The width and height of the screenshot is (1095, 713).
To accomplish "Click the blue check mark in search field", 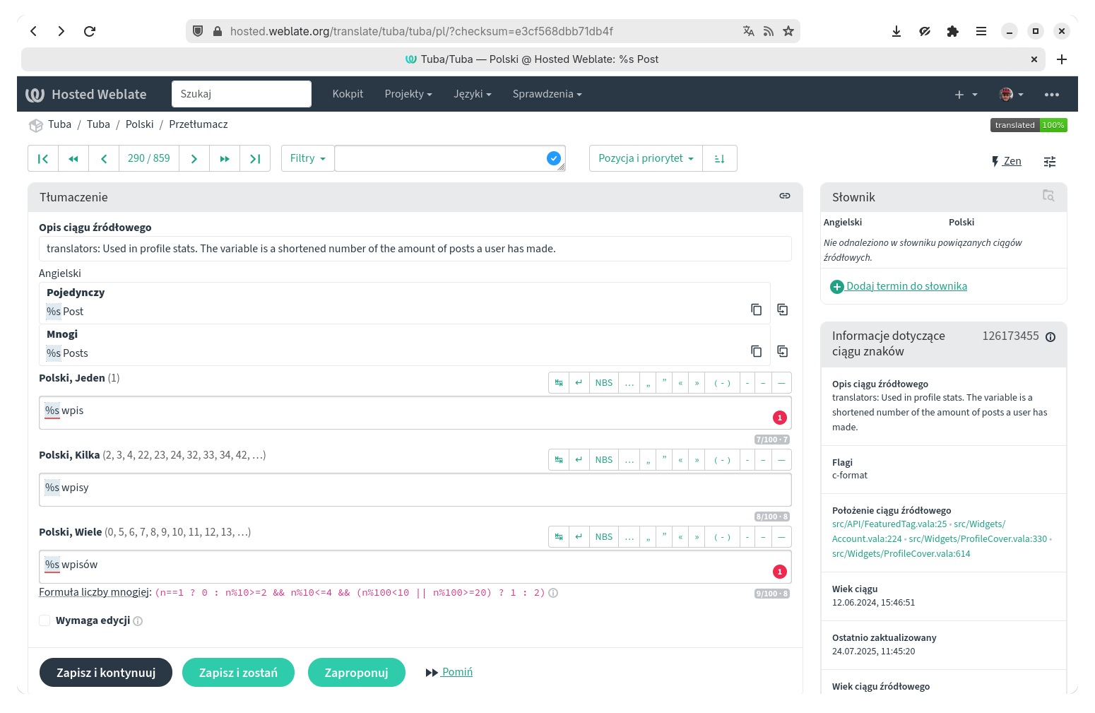I will [554, 158].
